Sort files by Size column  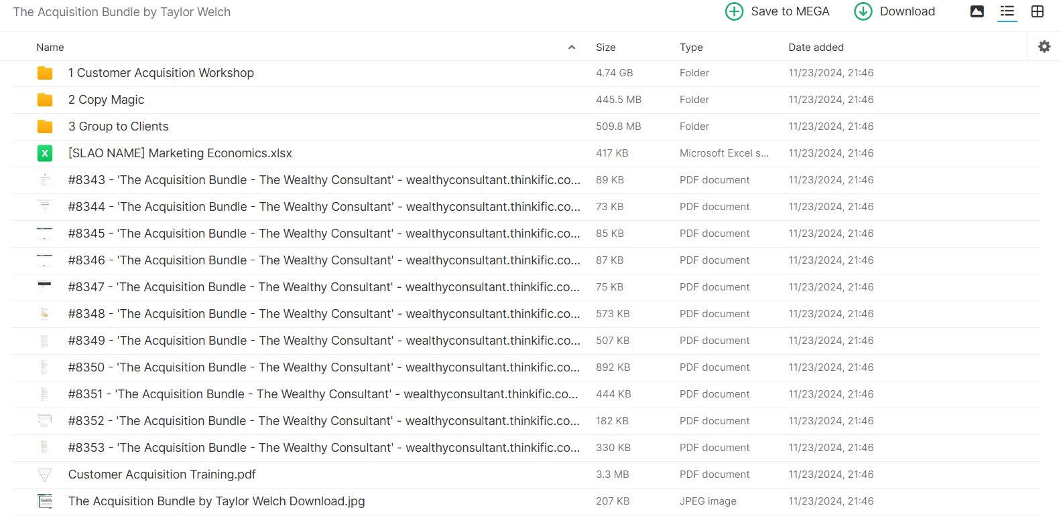click(605, 48)
